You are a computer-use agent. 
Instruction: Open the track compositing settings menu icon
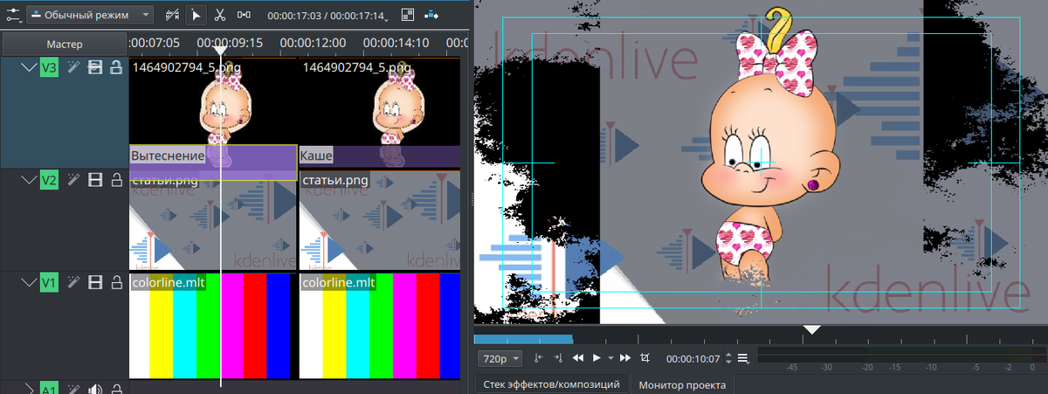13,15
